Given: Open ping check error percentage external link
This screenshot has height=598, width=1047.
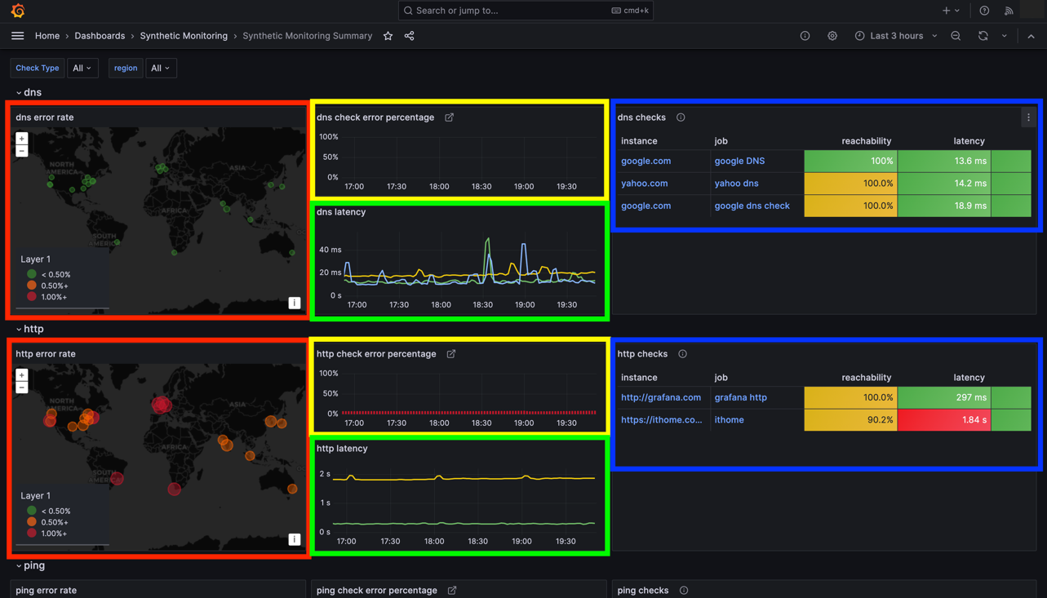Looking at the screenshot, I should (x=452, y=591).
